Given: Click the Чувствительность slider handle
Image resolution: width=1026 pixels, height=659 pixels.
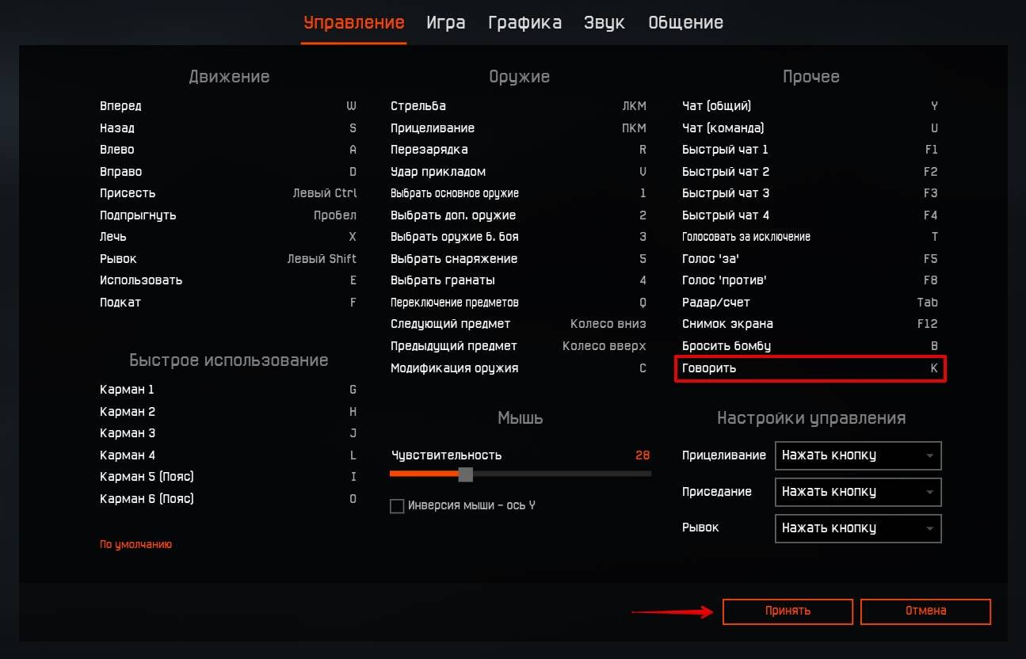Looking at the screenshot, I should point(466,474).
